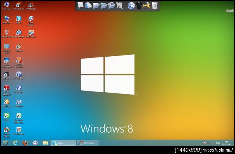Launch GOM Player from the desktop
235x154 pixels.
(x=7, y=103)
